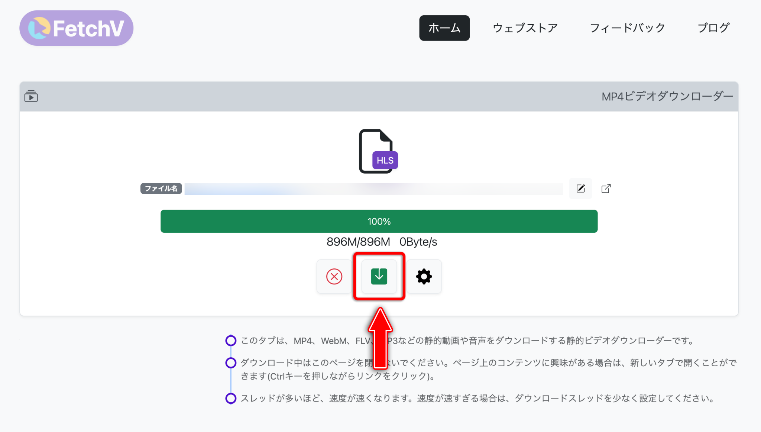
Task: Click the HLS file type icon
Action: coord(378,151)
